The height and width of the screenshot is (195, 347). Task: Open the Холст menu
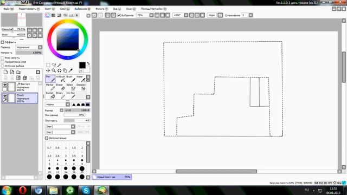tap(50, 9)
